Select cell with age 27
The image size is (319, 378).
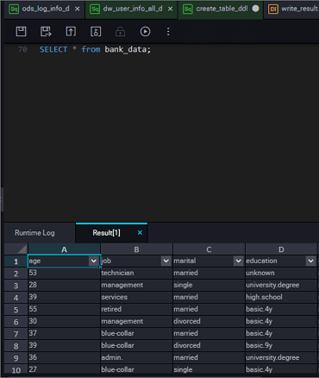64,369
